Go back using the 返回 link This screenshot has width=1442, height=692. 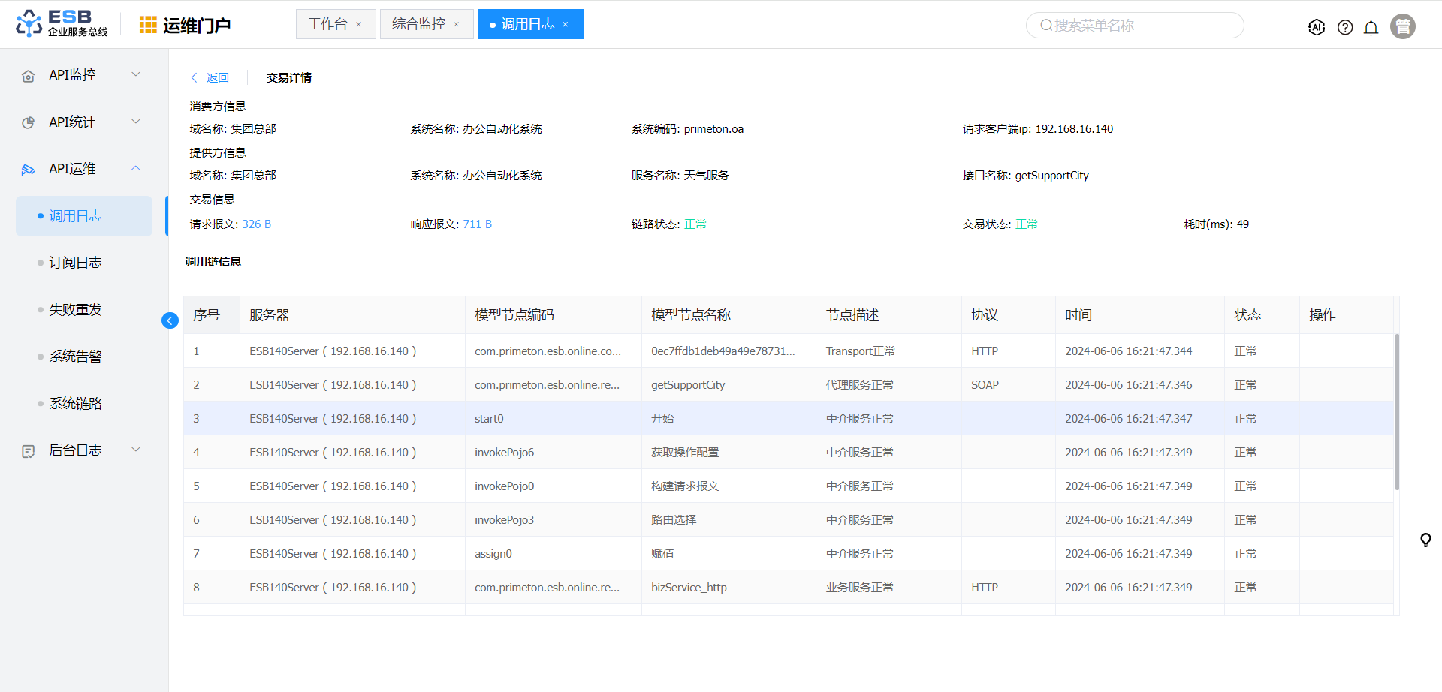210,77
